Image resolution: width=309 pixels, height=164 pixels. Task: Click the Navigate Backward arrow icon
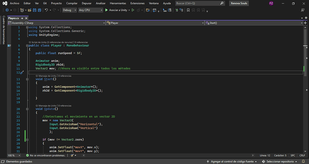coord(7,10)
